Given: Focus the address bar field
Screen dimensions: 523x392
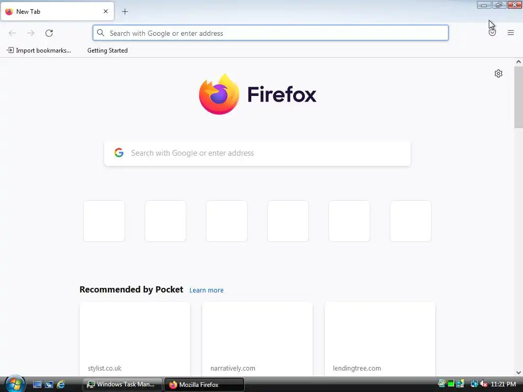Looking at the screenshot, I should (271, 33).
